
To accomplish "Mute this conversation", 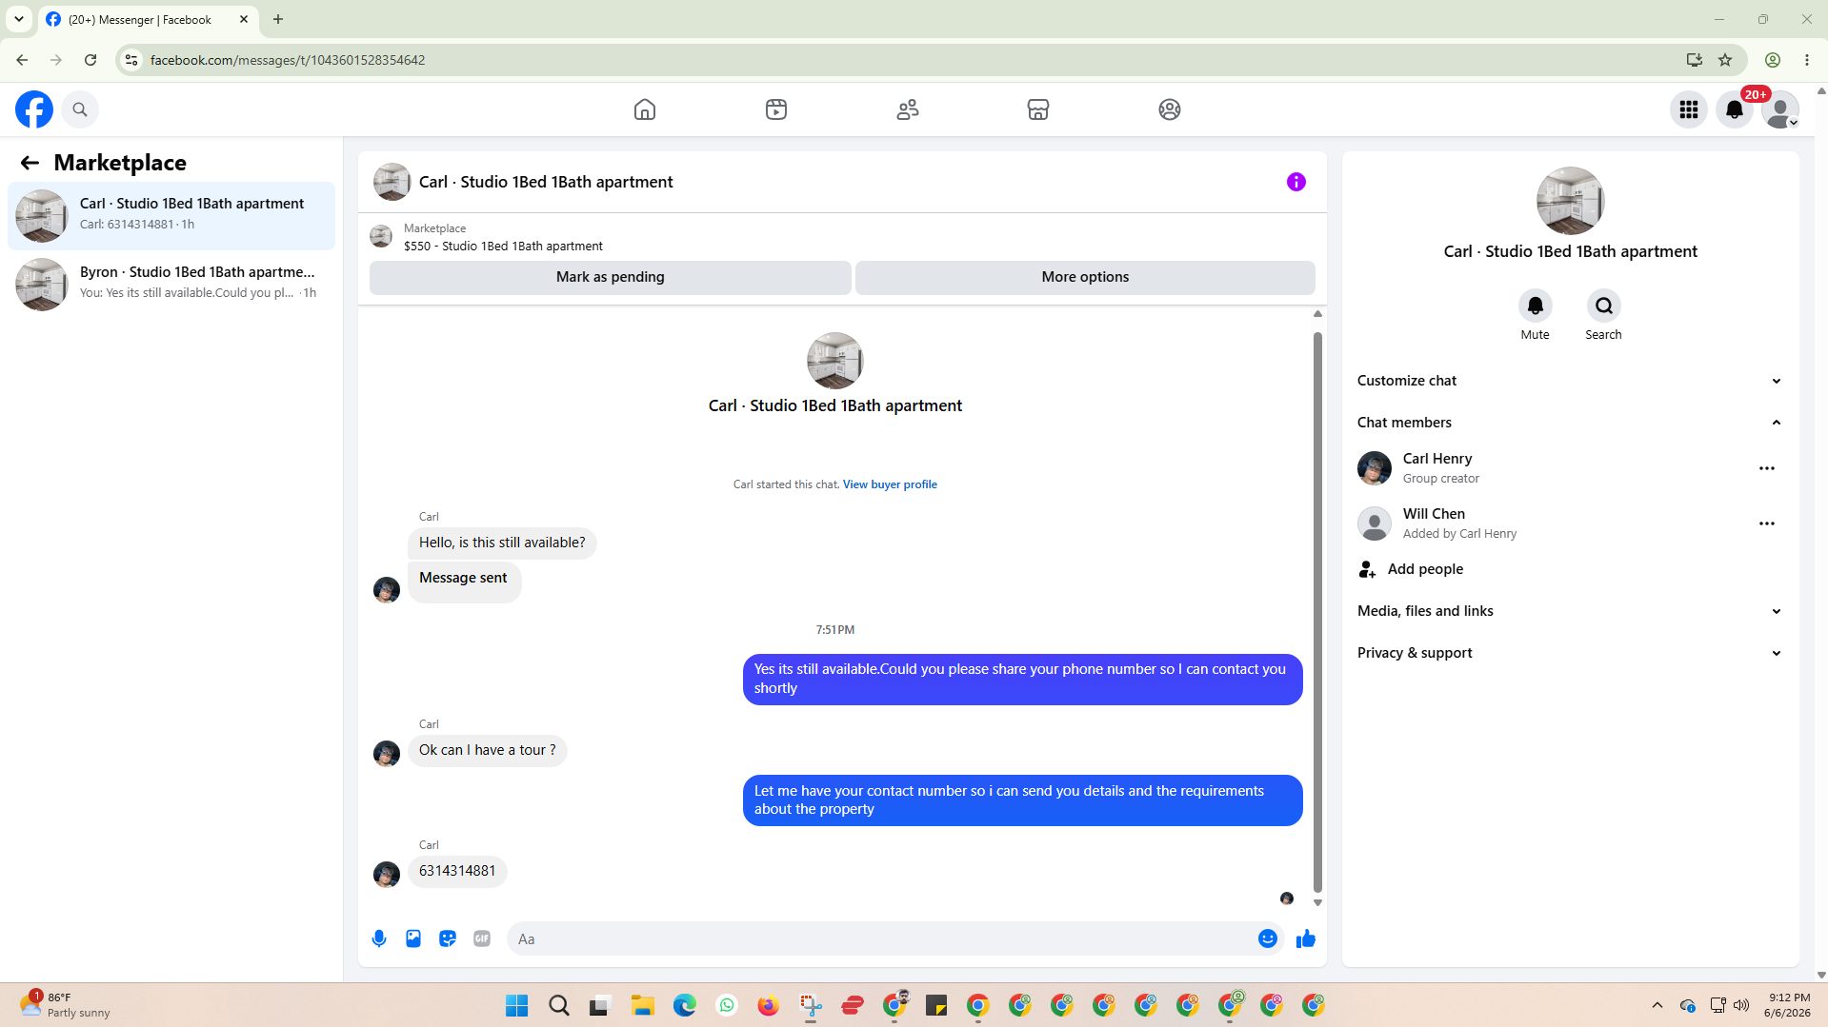I will [1536, 306].
